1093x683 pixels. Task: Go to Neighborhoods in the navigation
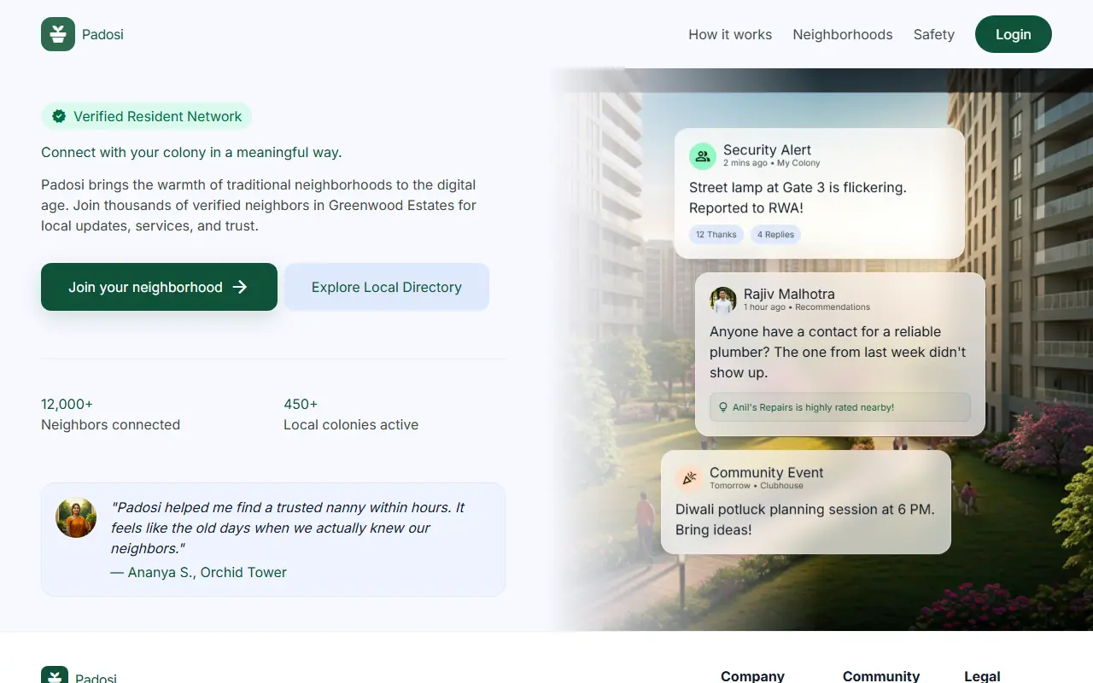[843, 34]
